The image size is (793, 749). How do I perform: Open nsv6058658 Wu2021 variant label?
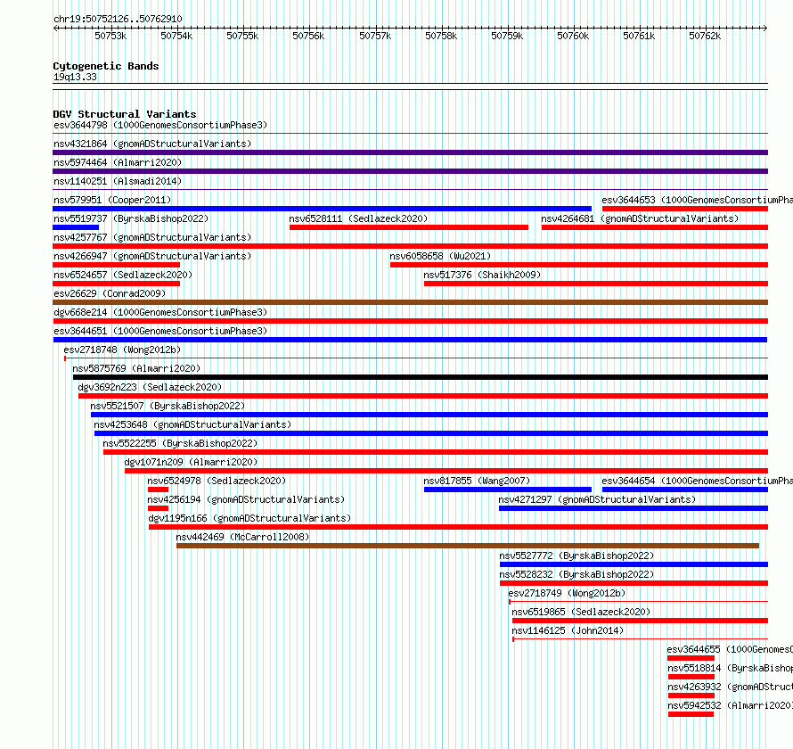[440, 256]
